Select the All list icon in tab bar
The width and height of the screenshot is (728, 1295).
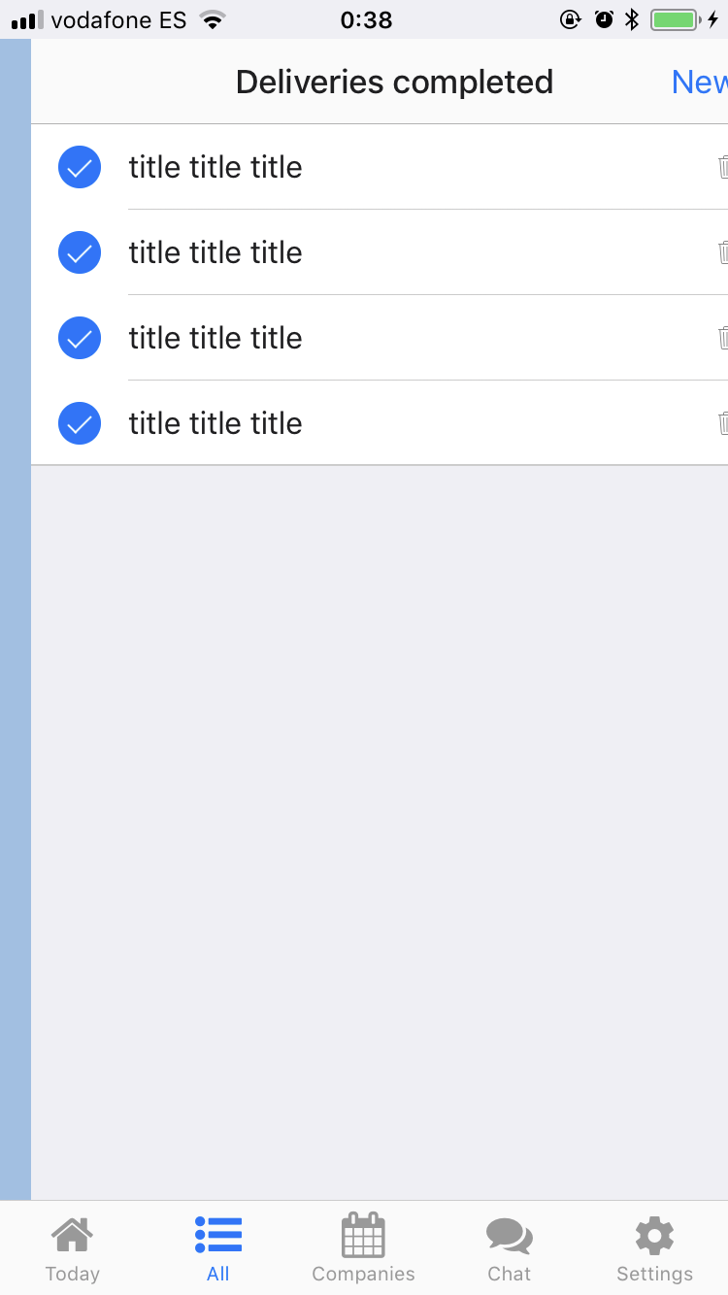217,1234
